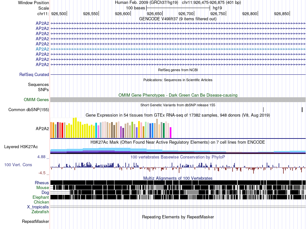Click the SNPs track label
Viewport: 306px width, 229px height.
click(x=43, y=90)
